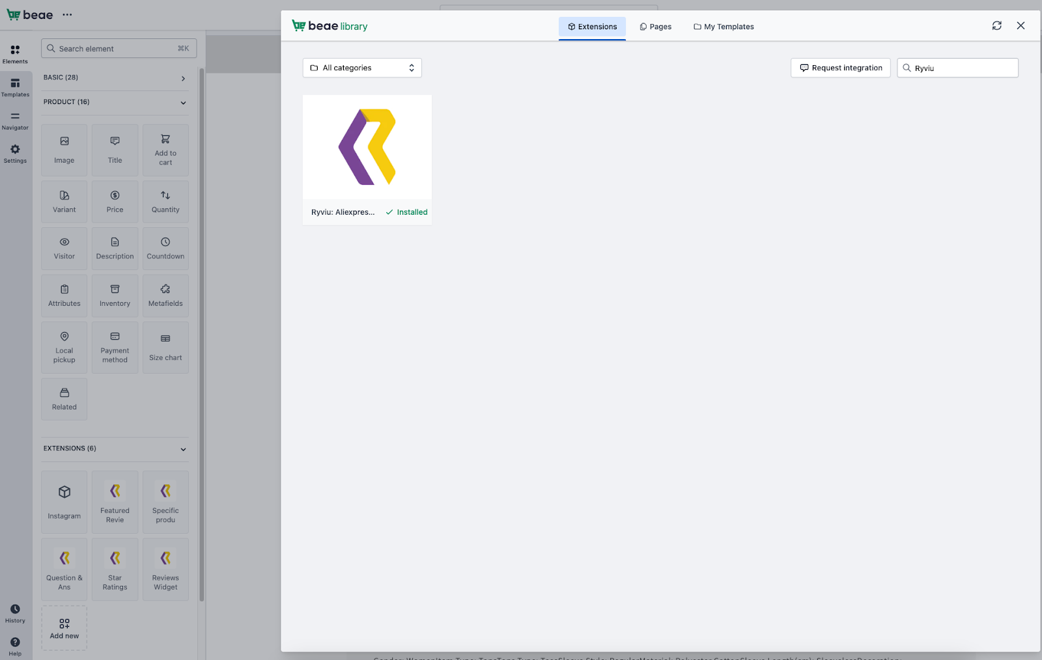Select the Countdown product element
Viewport: 1042px width, 660px height.
[x=166, y=249]
